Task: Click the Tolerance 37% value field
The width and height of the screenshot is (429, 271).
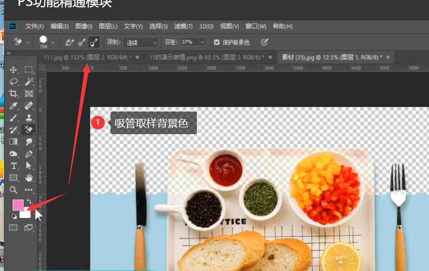Action: point(189,42)
